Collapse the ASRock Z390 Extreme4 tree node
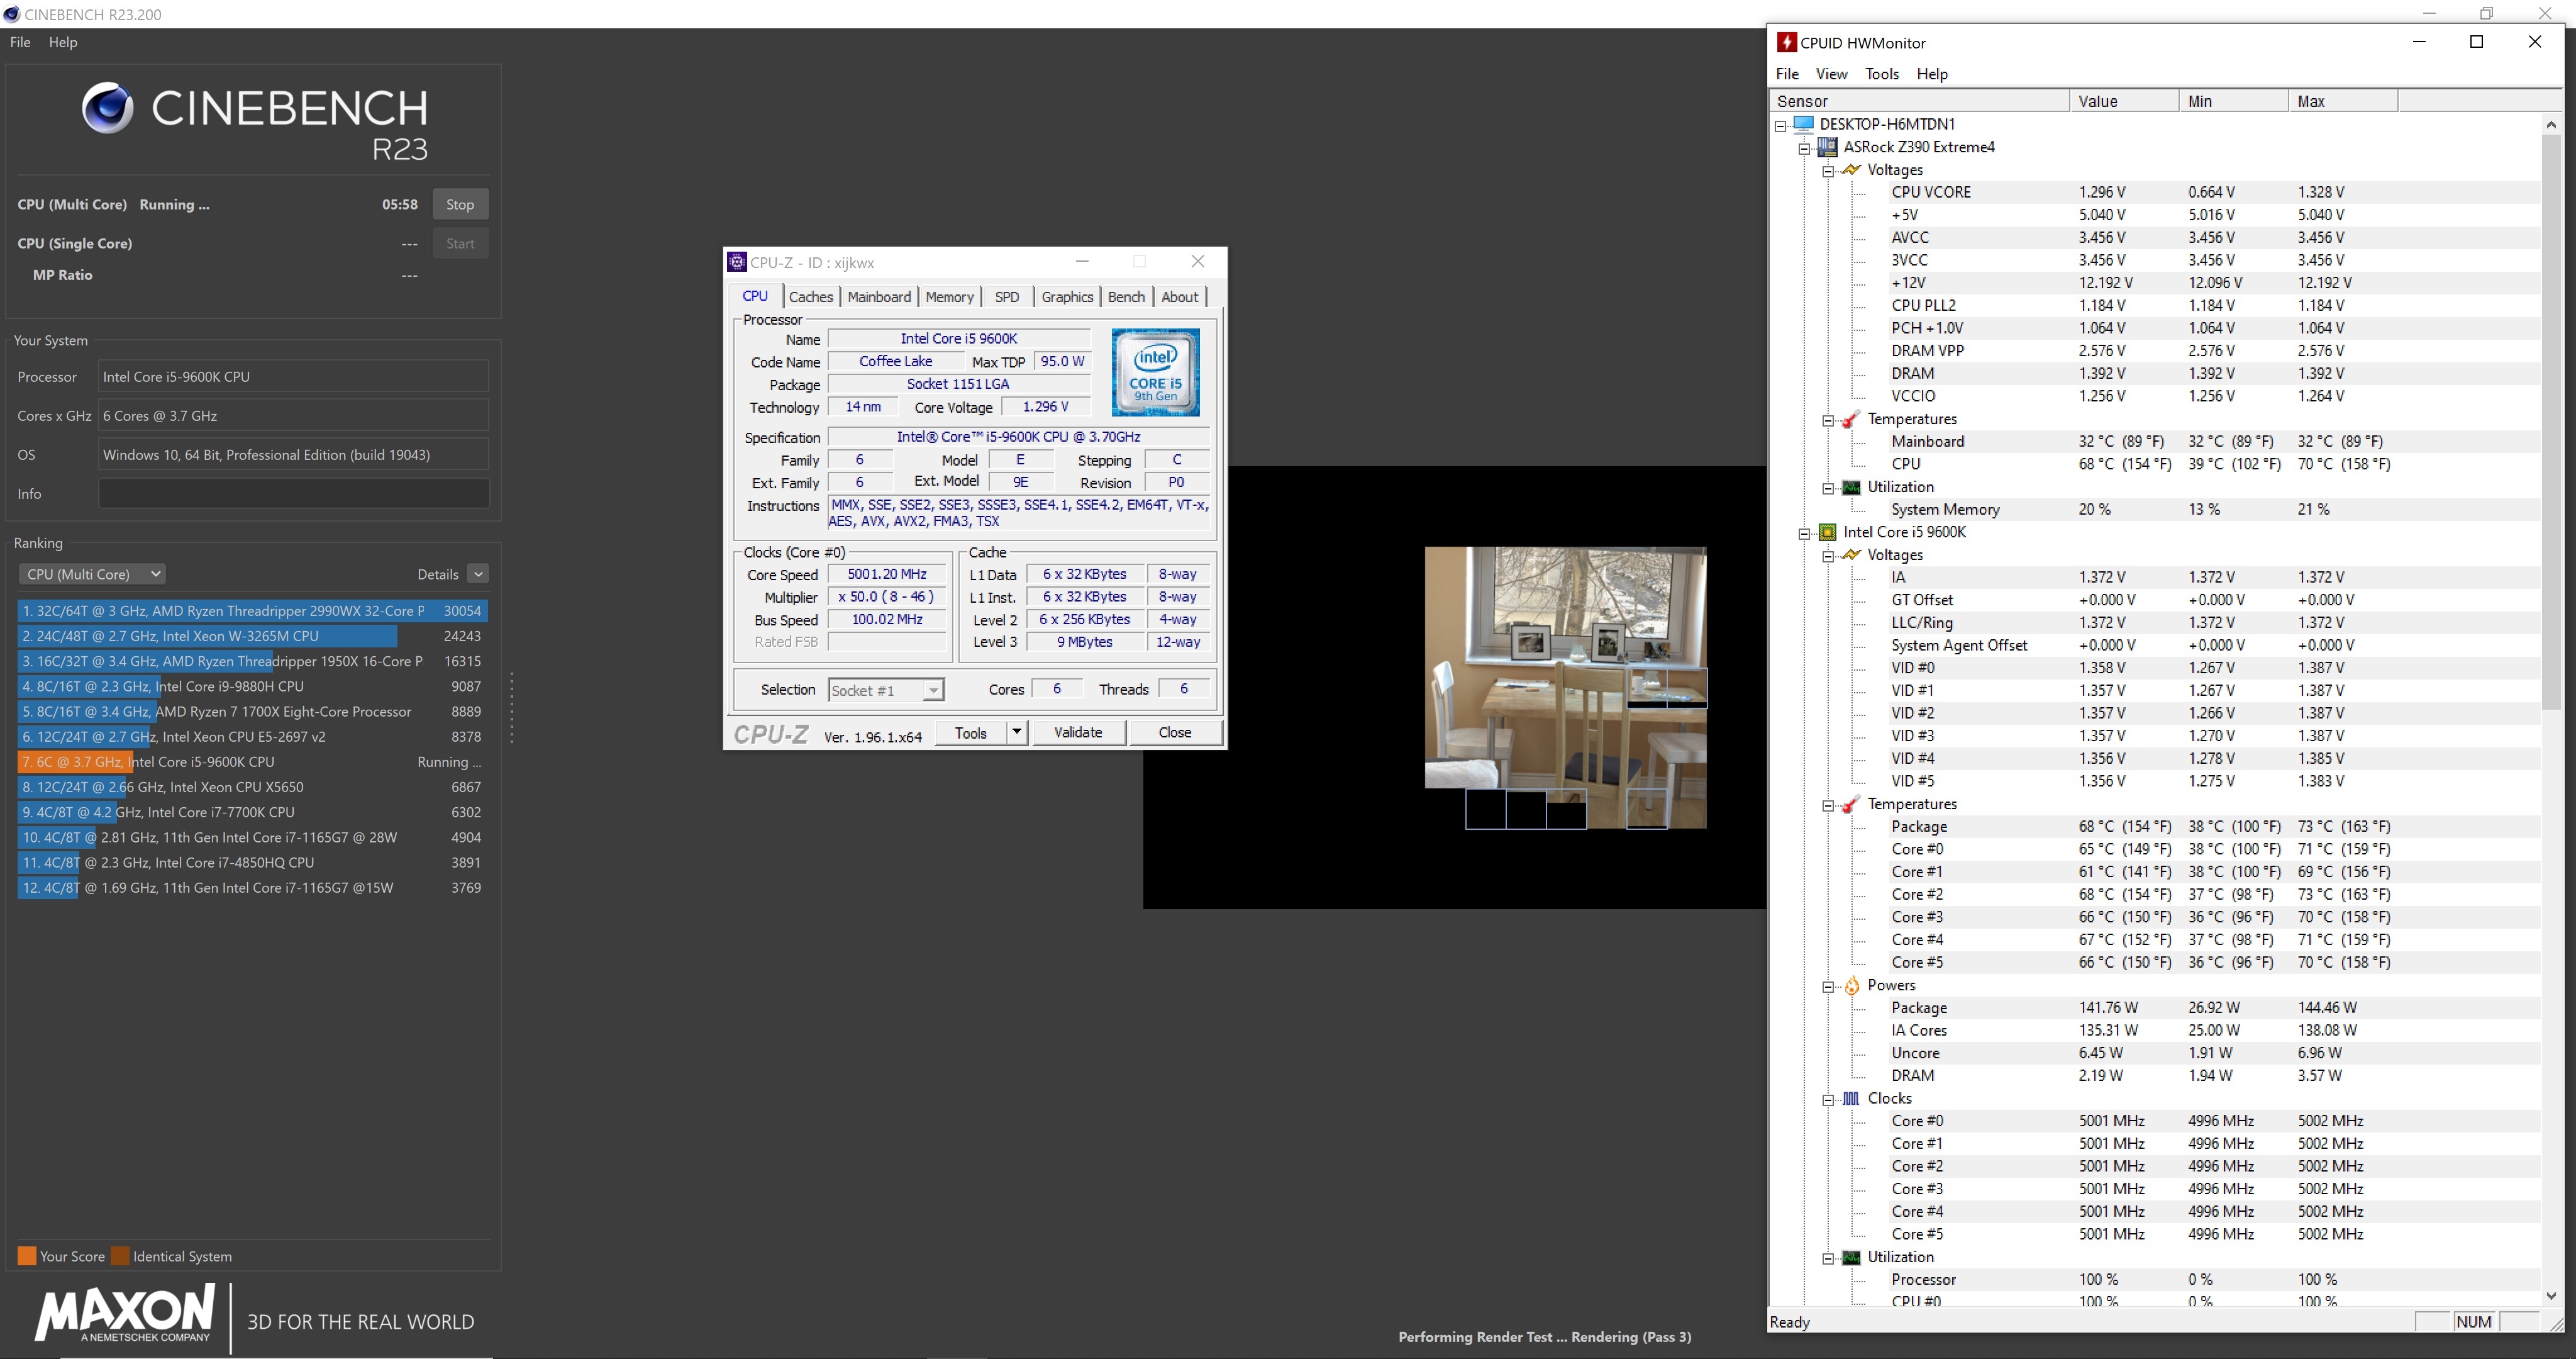The image size is (2576, 1359). [1804, 148]
